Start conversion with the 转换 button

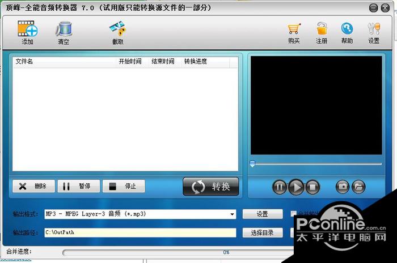tap(210, 187)
